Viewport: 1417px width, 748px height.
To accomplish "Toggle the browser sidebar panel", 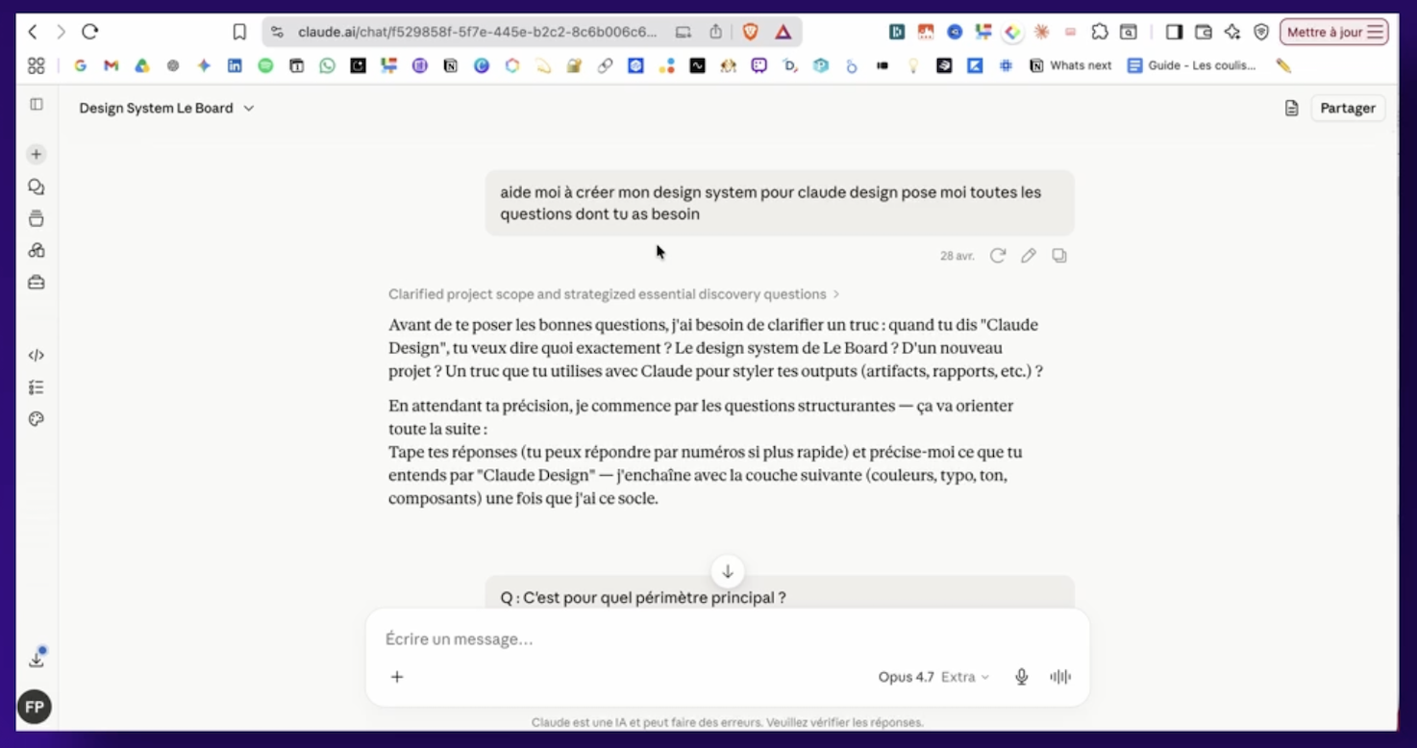I will pos(1174,32).
